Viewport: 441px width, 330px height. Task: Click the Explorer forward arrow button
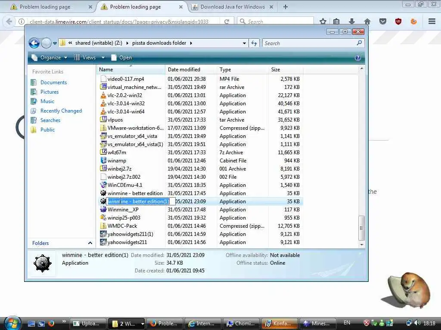pyautogui.click(x=46, y=43)
